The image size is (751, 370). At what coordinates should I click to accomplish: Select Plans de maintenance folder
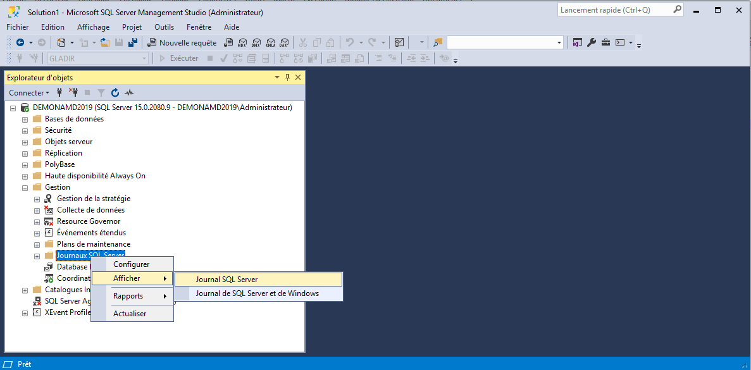94,244
